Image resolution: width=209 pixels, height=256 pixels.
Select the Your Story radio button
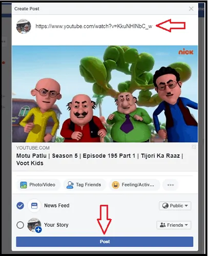pyautogui.click(x=20, y=225)
